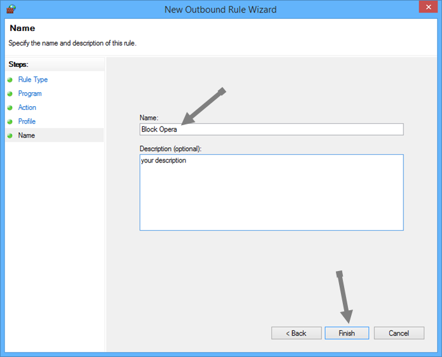The image size is (442, 357).
Task: Click the Name field containing Block Opera
Action: pyautogui.click(x=272, y=130)
